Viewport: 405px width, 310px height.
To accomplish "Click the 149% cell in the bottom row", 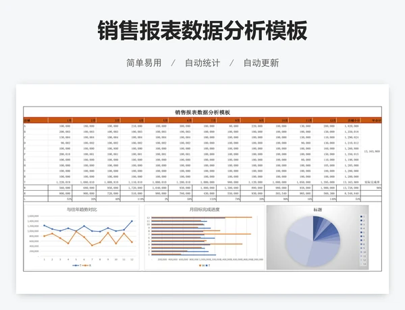I will tap(325, 199).
